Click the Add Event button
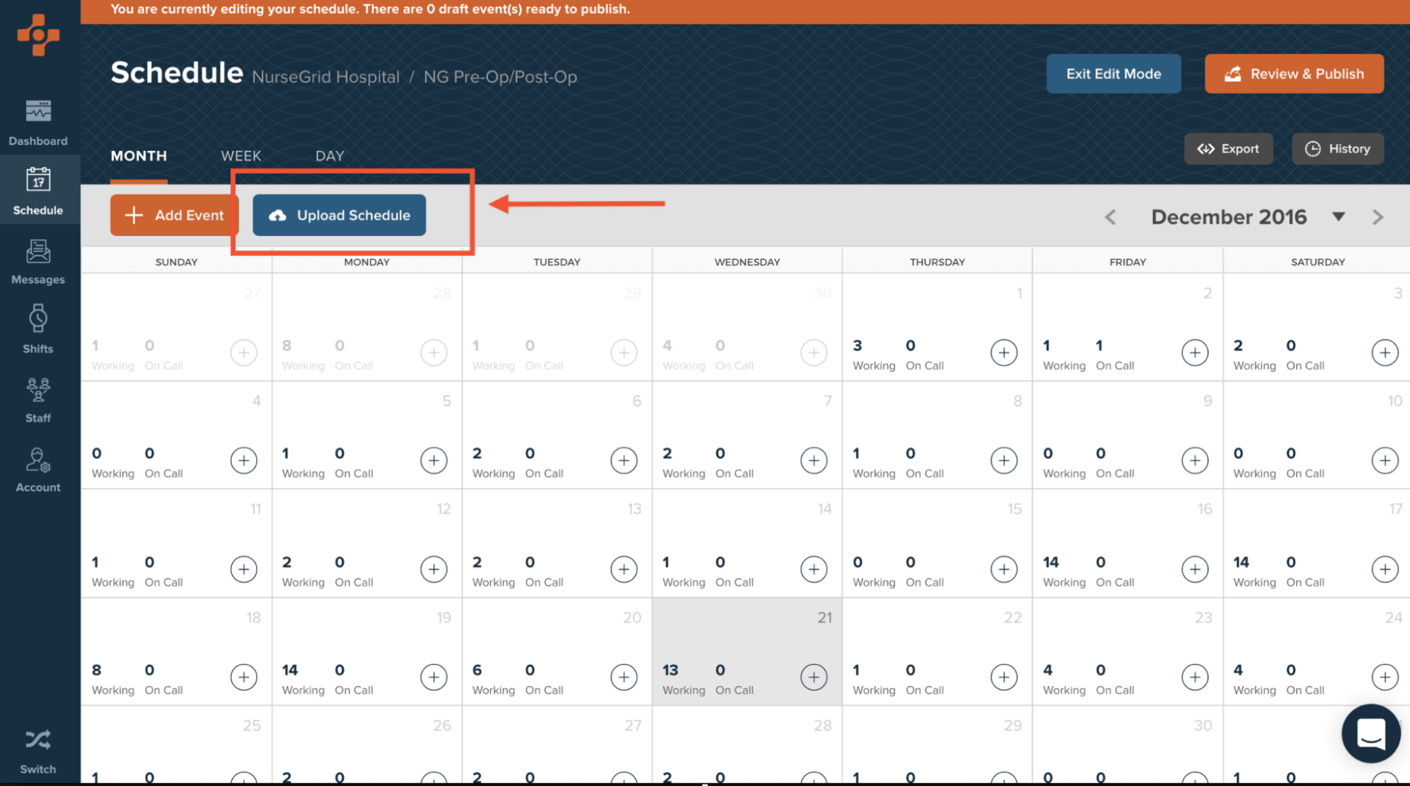1410x786 pixels. (x=174, y=215)
